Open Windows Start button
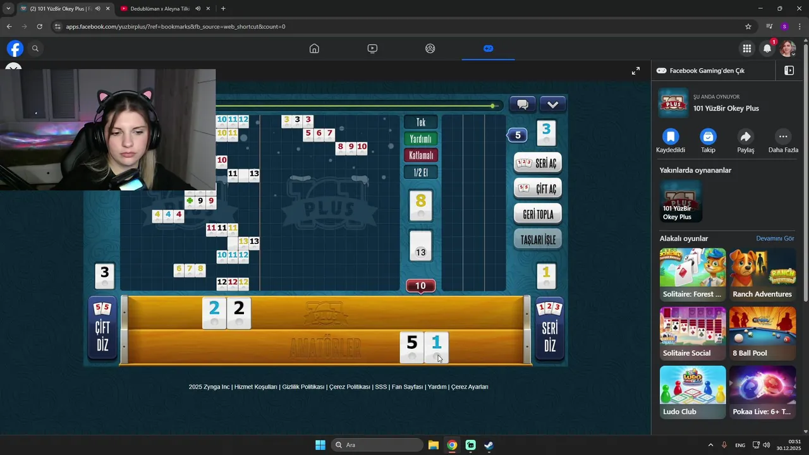This screenshot has width=809, height=455. point(320,445)
